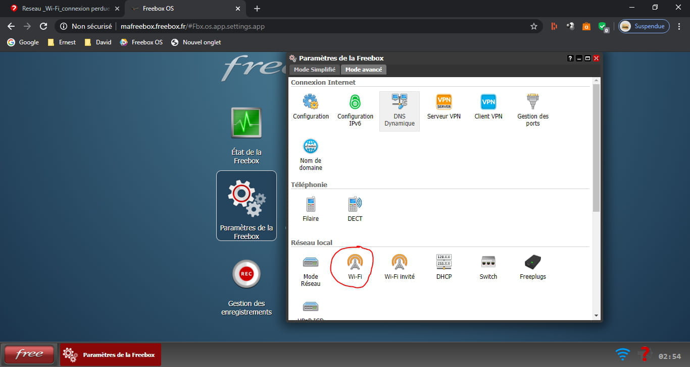Viewport: 690px width, 367px height.
Task: Open the Filaire telephony icon
Action: click(x=311, y=209)
